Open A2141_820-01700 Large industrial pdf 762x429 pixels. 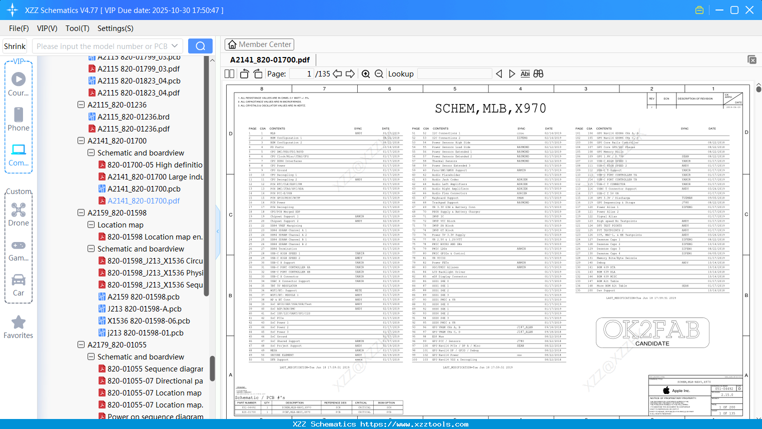151,177
